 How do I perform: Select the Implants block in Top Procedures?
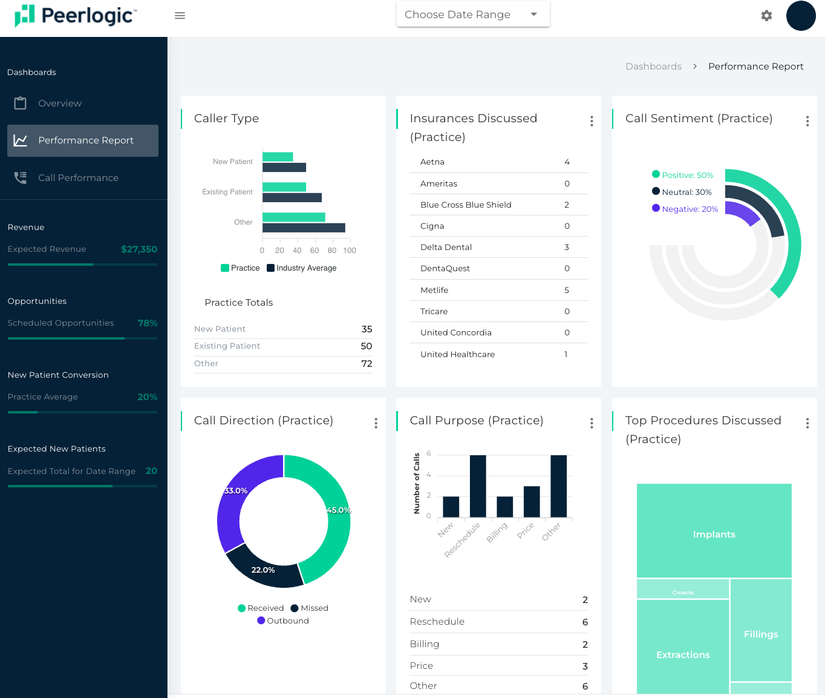[x=714, y=530]
